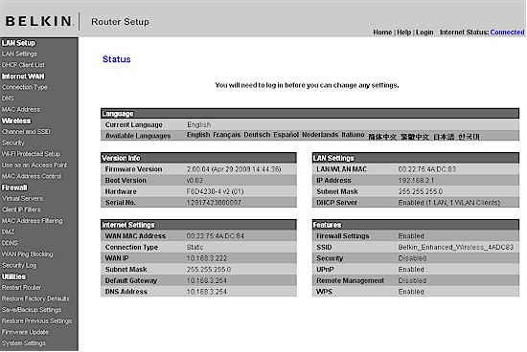527x352 pixels.
Task: Switch language to Deutsch
Action: point(257,135)
